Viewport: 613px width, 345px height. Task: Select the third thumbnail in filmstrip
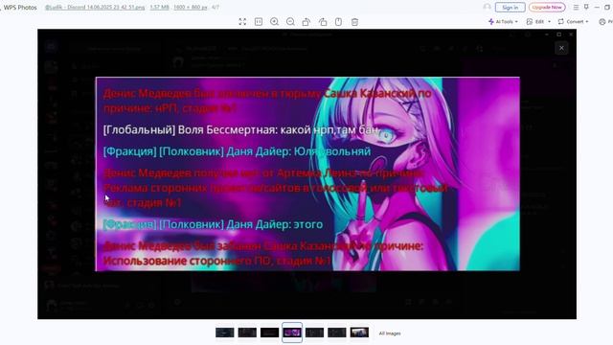tap(269, 333)
